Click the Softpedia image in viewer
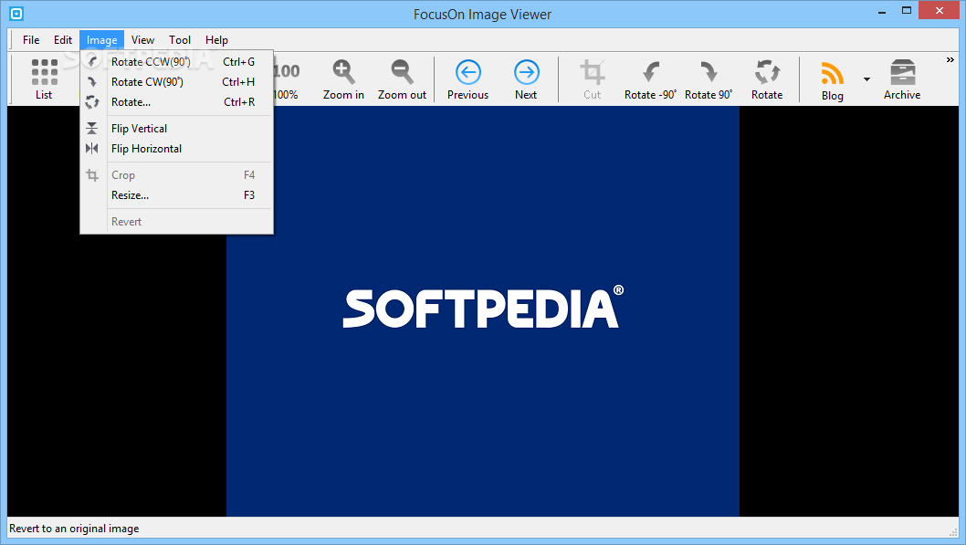The image size is (966, 545). pos(483,311)
